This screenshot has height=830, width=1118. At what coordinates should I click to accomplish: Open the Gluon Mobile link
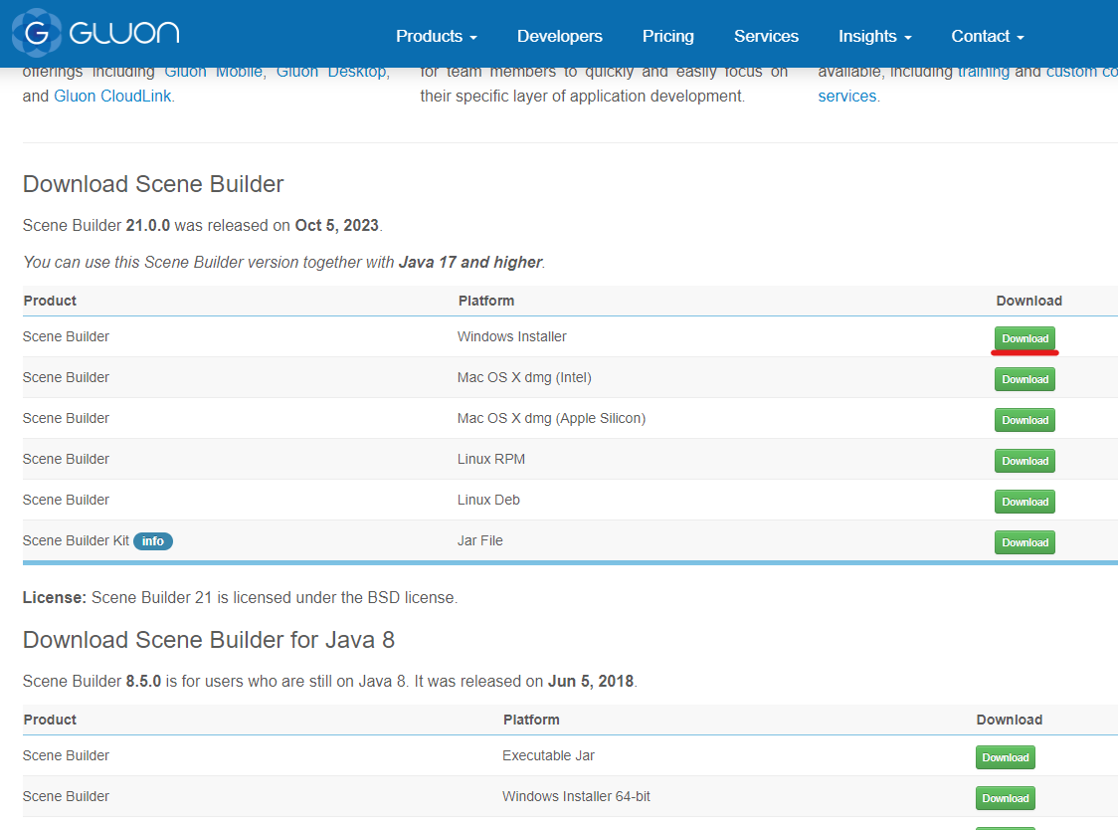(x=212, y=71)
